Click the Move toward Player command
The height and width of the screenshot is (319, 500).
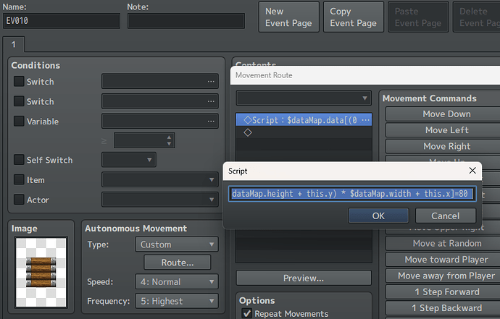(x=446, y=260)
